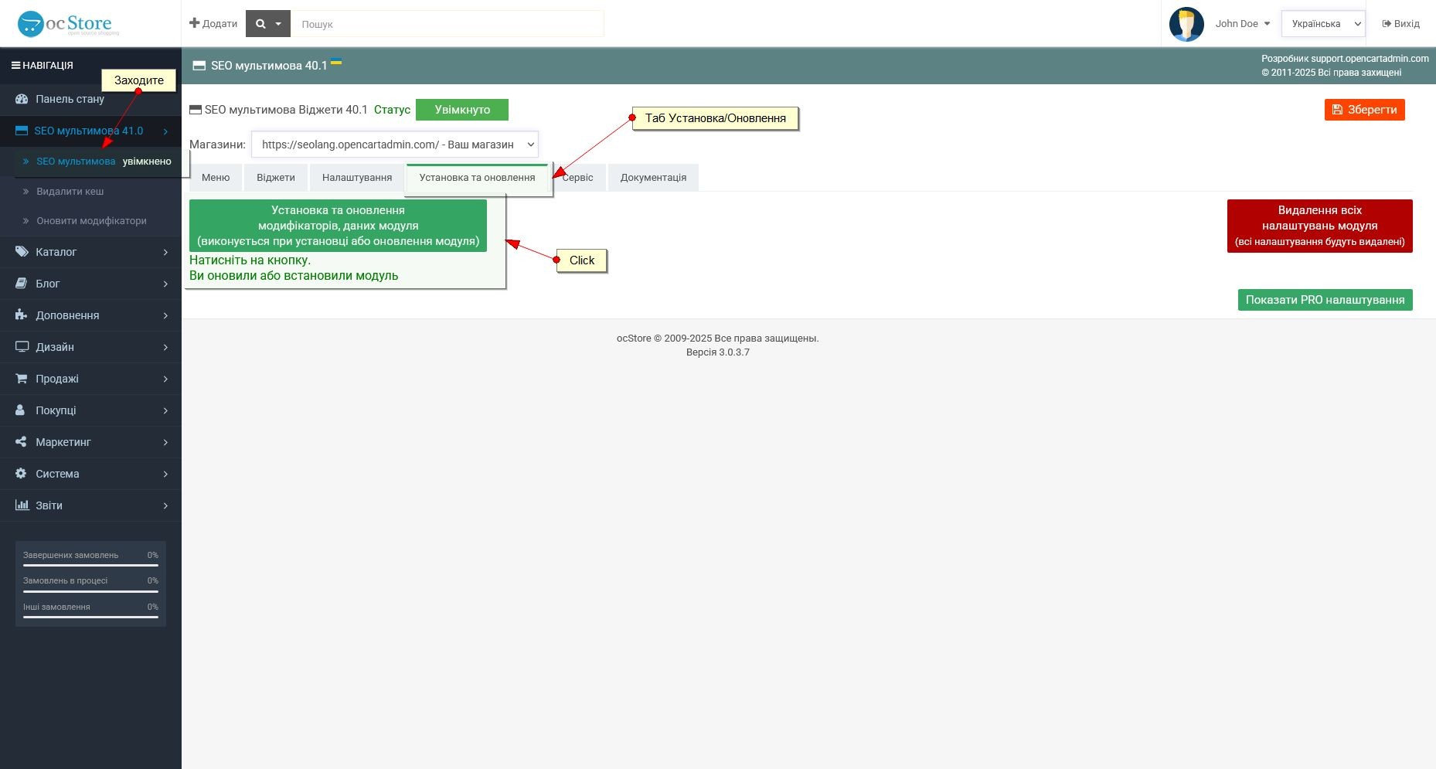Viewport: 1436px width, 769px height.
Task: Click the red Видалення всіх налаштувань модуля button
Action: 1320,226
